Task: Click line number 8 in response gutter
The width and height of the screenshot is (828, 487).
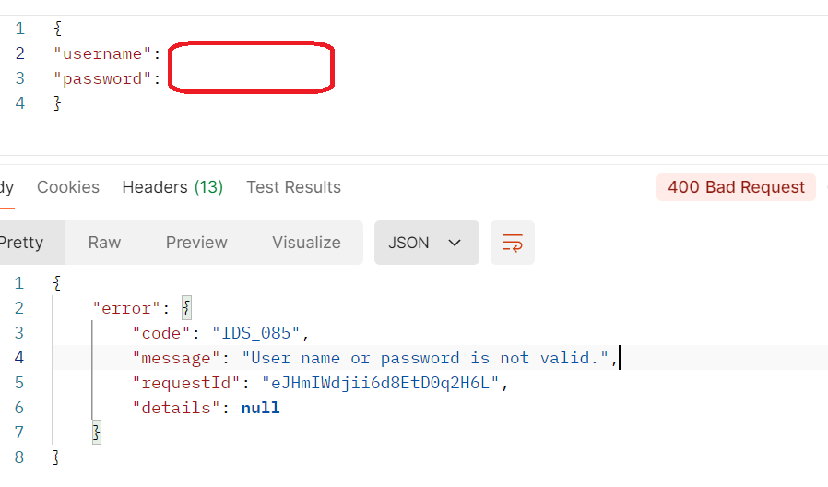Action: (19, 457)
